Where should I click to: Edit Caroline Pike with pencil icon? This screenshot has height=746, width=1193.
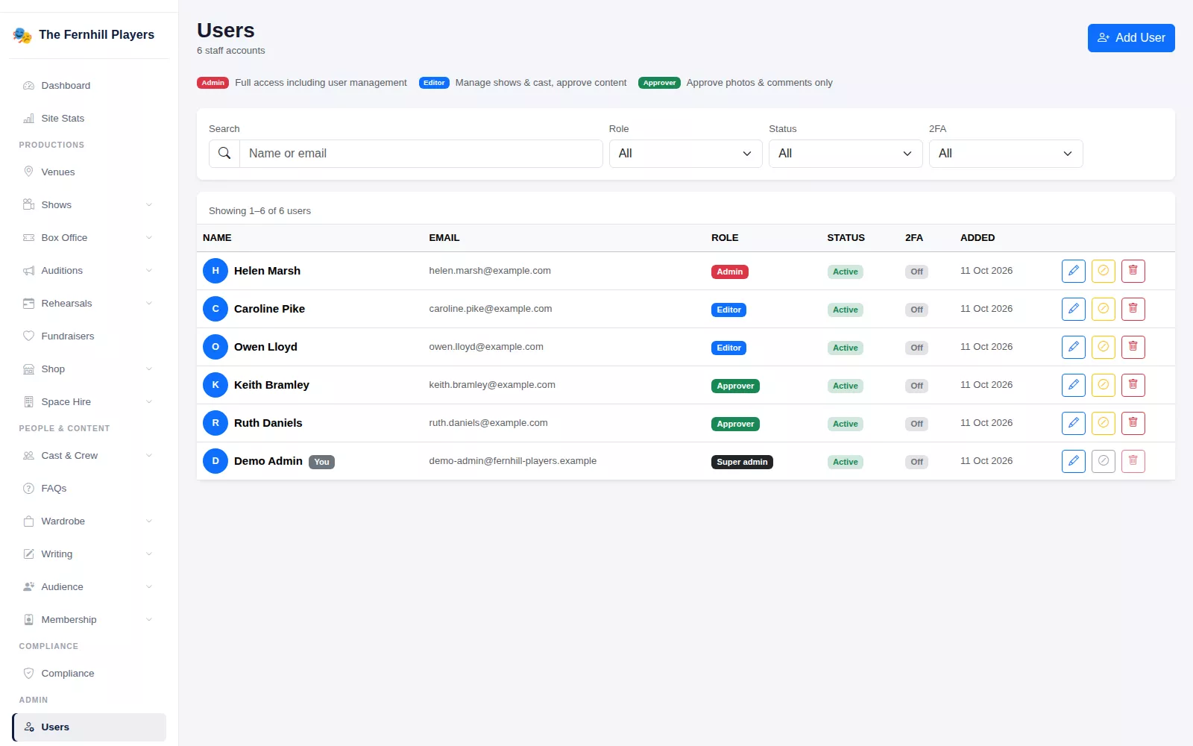[1073, 309]
